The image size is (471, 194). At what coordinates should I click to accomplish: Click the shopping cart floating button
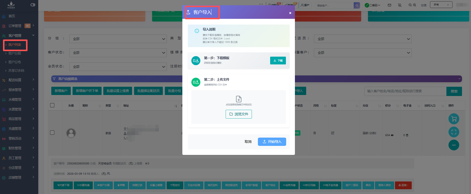454,119
